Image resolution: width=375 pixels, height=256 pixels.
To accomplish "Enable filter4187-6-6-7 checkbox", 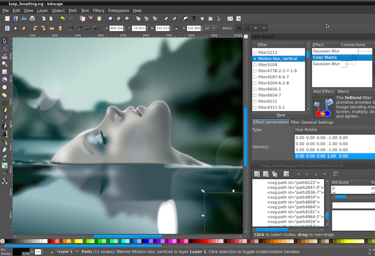I will coord(255,77).
